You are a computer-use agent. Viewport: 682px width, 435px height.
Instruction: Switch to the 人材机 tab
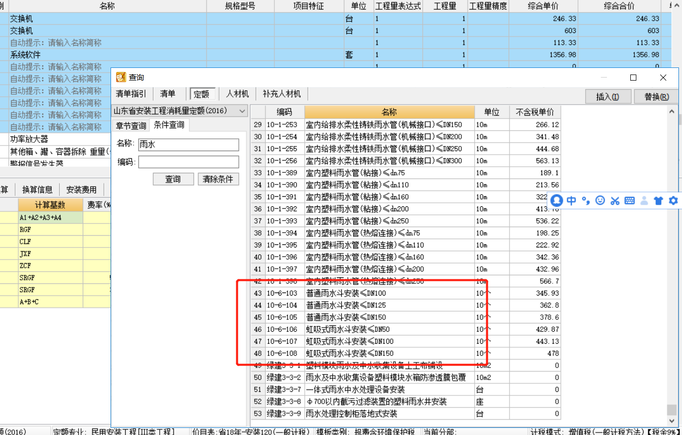point(237,94)
